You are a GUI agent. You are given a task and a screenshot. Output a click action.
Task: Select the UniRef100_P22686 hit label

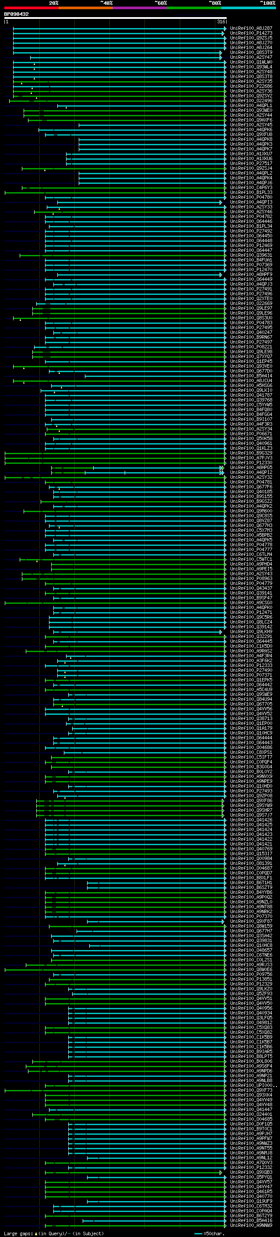coord(251,86)
